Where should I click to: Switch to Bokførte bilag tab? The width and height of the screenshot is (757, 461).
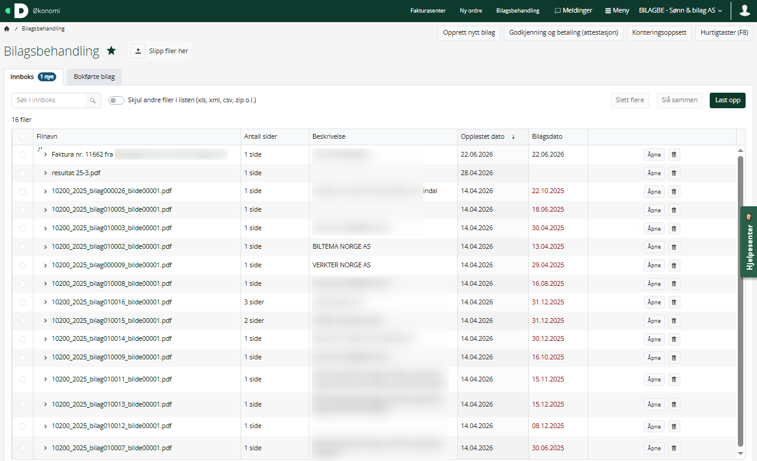[95, 77]
